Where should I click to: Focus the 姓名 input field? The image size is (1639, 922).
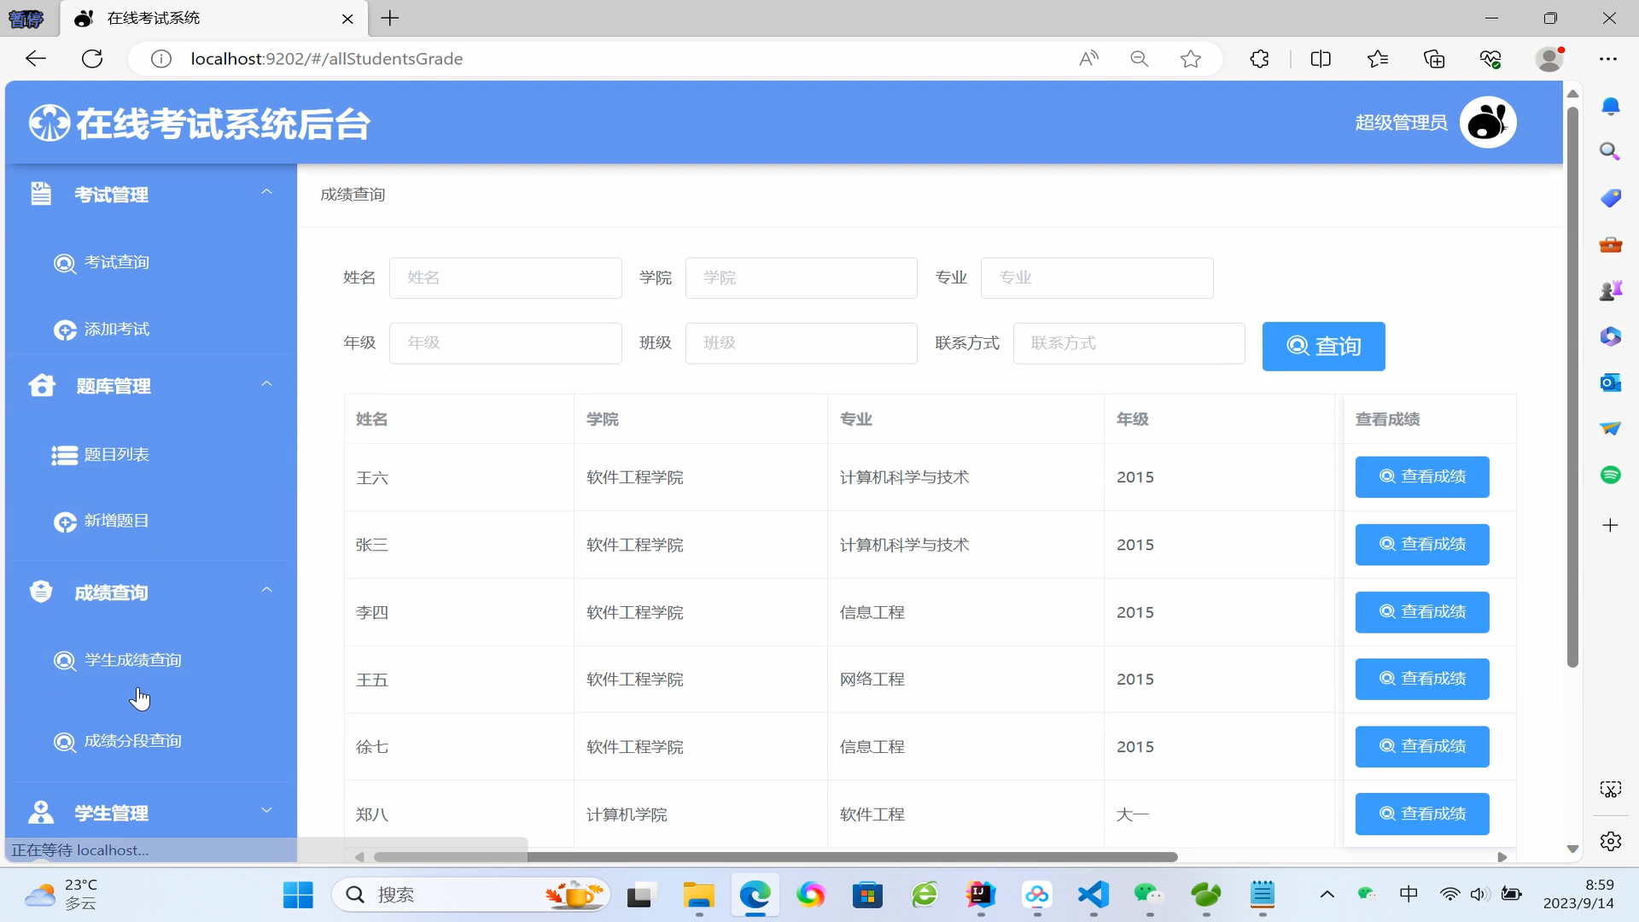[x=505, y=278]
